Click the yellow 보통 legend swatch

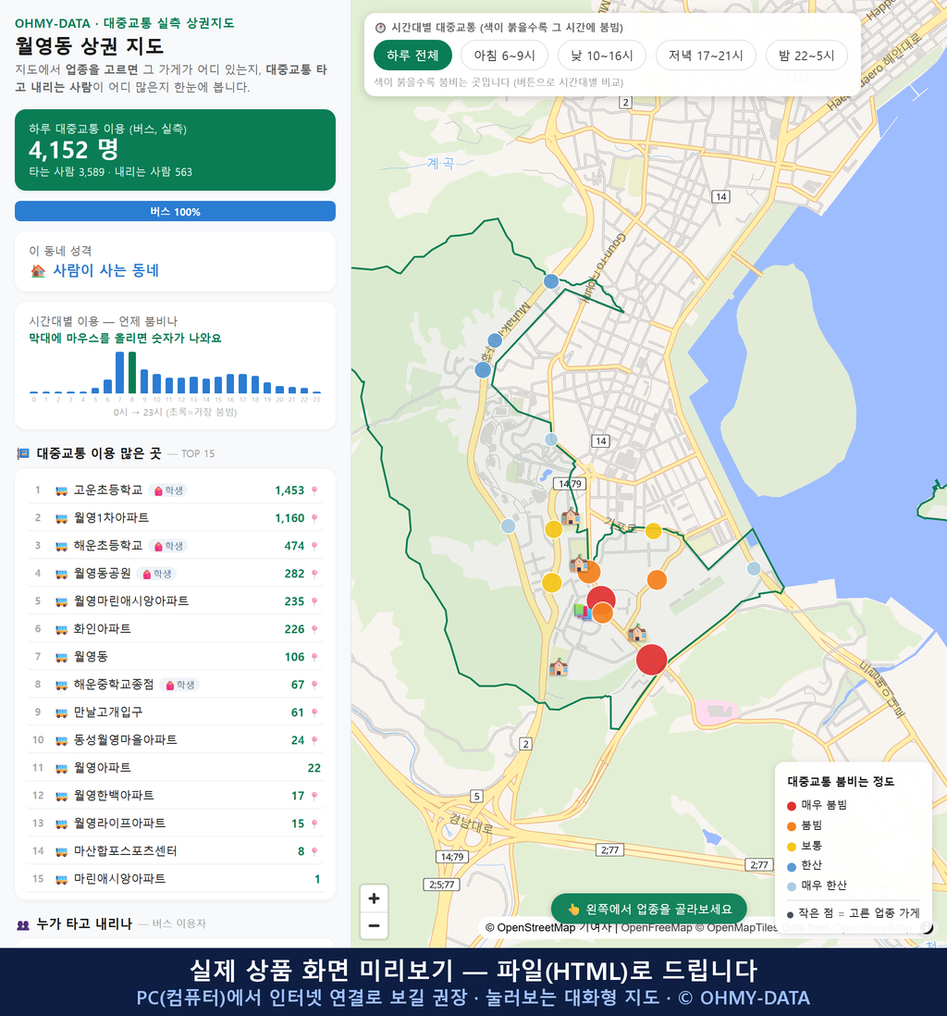(791, 847)
